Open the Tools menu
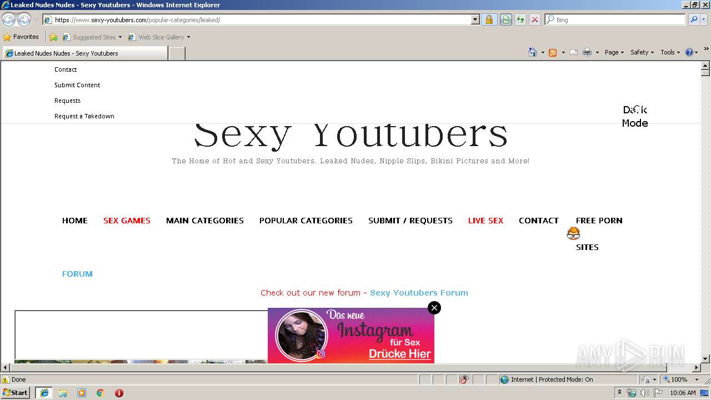This screenshot has width=711, height=400. point(670,52)
